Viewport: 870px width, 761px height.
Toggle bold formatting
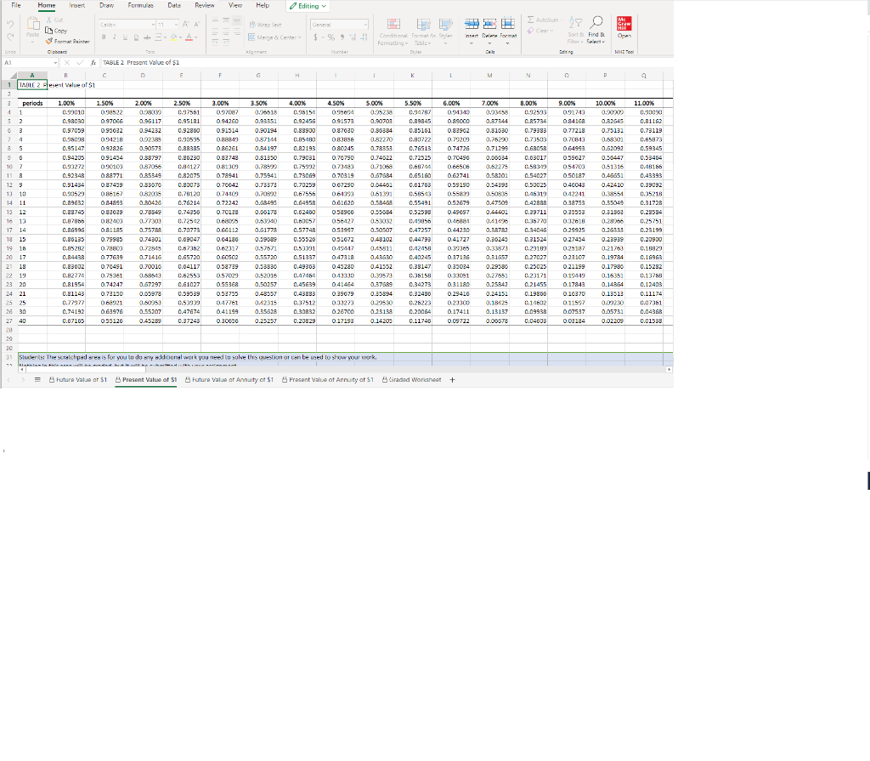coord(104,37)
